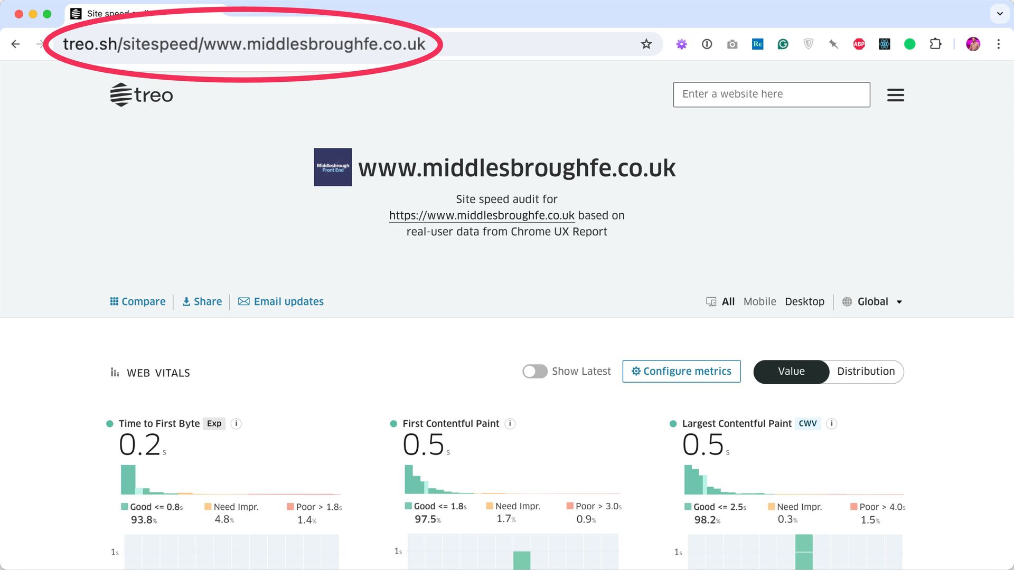Click the Configure metrics button
Viewport: 1014px width, 570px height.
[681, 372]
